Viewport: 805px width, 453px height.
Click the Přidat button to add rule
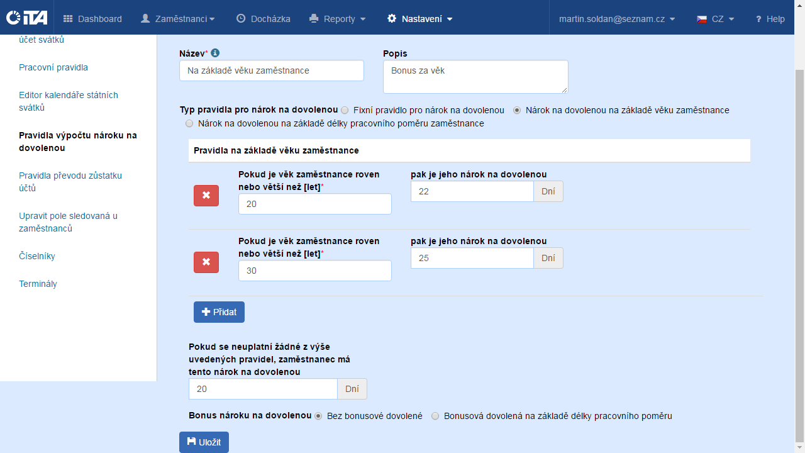(219, 312)
